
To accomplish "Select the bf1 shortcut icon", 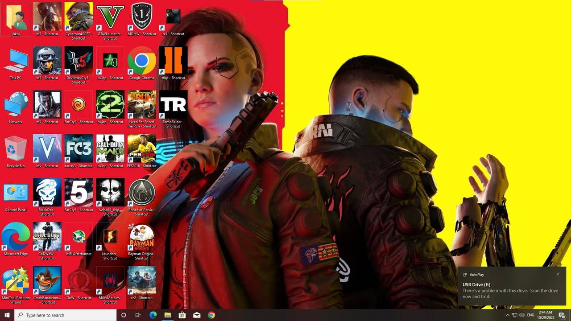I will point(47,19).
